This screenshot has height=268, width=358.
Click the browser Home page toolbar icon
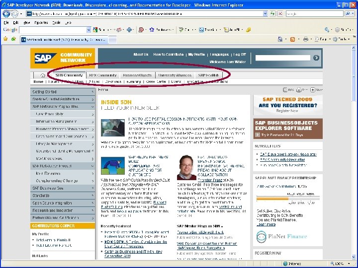(280, 39)
